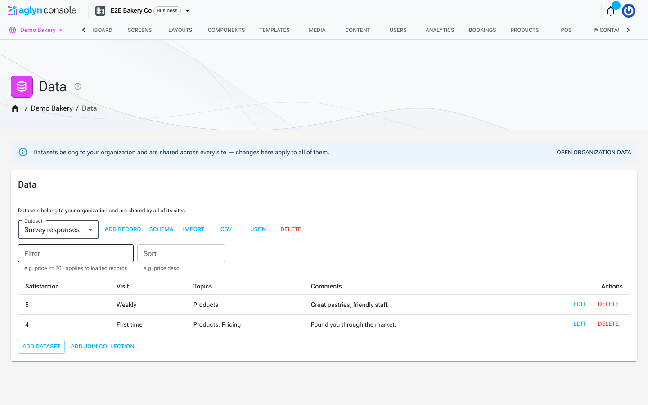Click the Comments column header
This screenshot has height=405, width=648.
326,286
